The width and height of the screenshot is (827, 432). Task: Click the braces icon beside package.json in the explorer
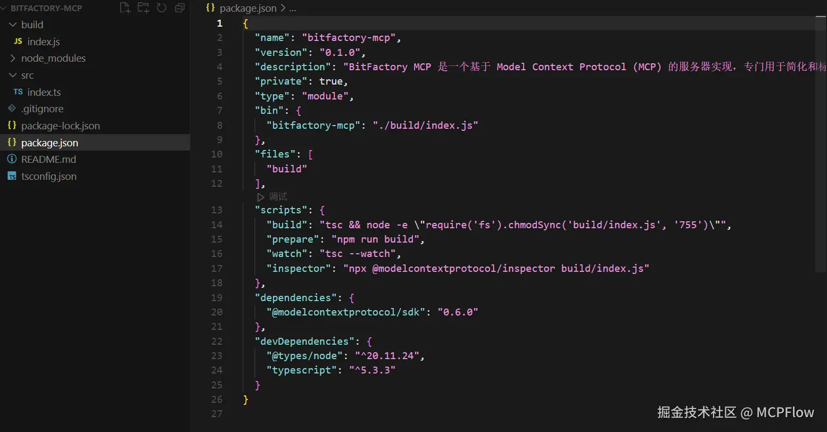[x=12, y=142]
